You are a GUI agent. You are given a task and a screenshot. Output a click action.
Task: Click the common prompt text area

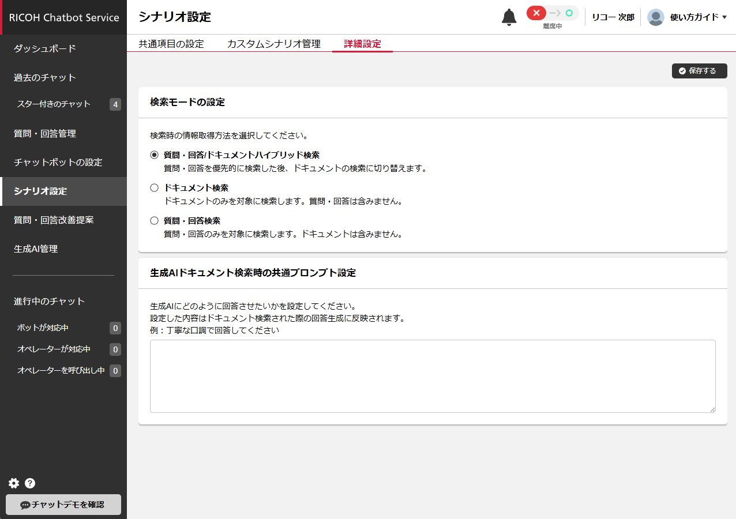point(433,376)
